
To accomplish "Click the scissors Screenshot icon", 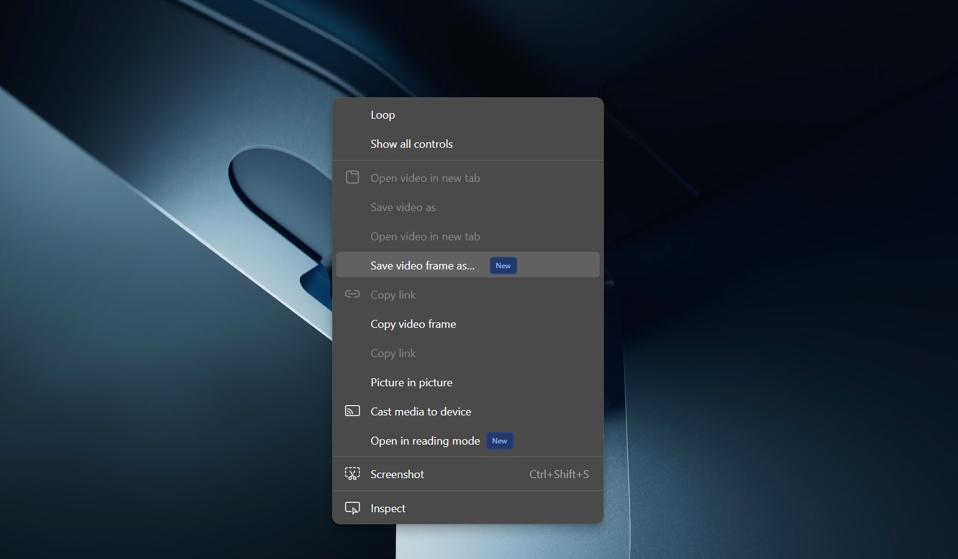I will [x=352, y=474].
